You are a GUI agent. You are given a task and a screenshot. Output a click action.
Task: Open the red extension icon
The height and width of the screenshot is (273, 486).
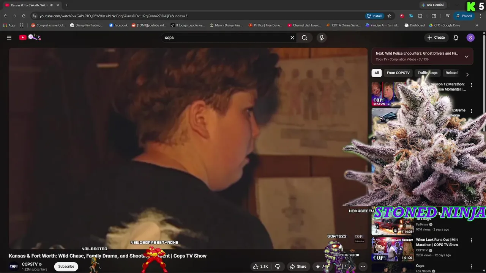pos(402,16)
